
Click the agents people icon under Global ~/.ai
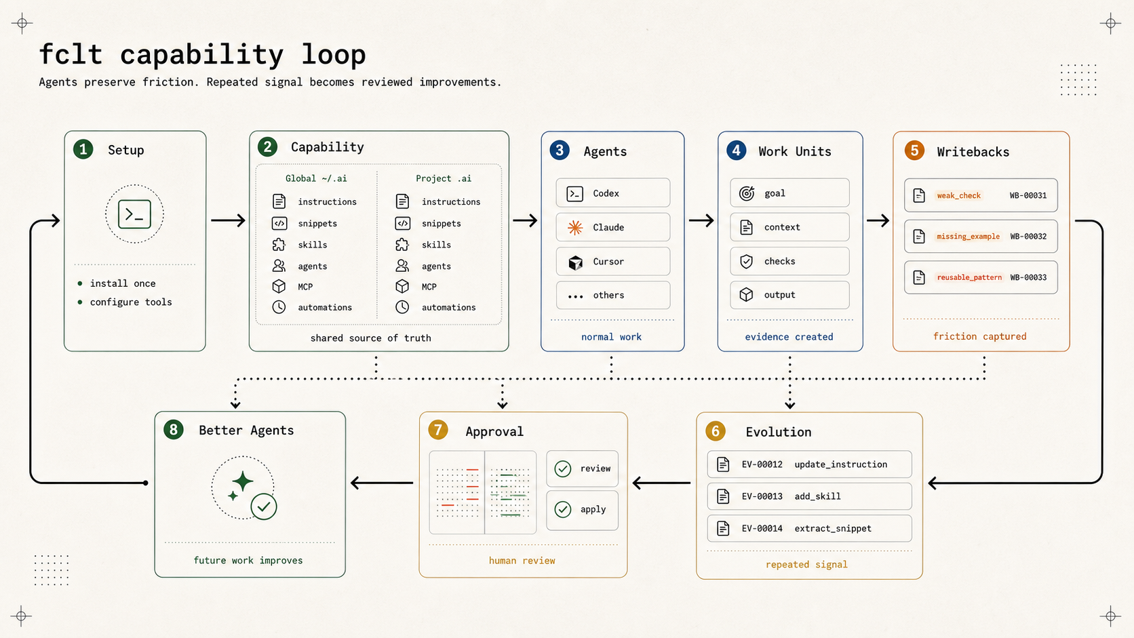pyautogui.click(x=279, y=266)
